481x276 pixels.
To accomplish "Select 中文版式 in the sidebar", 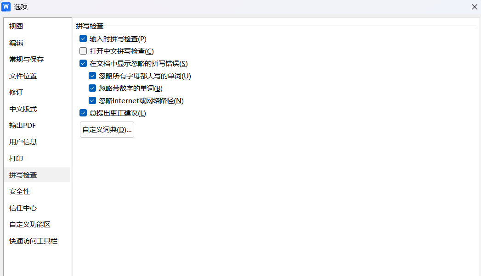I will click(x=23, y=109).
